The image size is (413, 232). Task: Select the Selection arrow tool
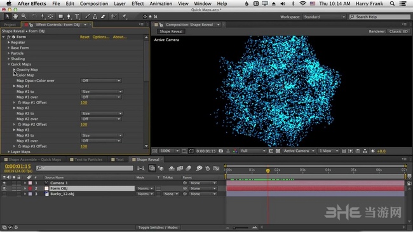[8, 17]
